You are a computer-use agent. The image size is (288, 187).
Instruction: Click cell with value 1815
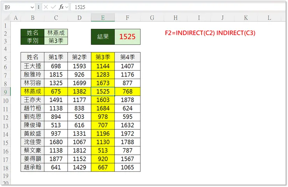coord(56,74)
